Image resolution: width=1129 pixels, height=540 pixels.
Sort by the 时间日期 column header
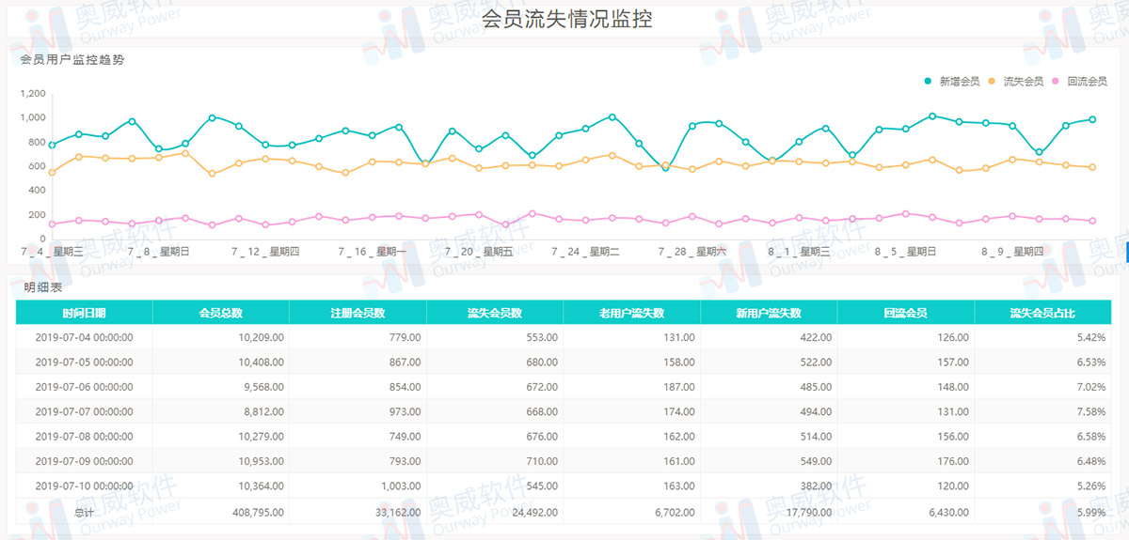click(85, 313)
